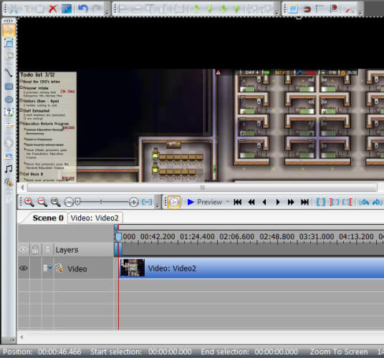Click the preview horizontal scrollbar
384x358 pixels.
[202, 188]
